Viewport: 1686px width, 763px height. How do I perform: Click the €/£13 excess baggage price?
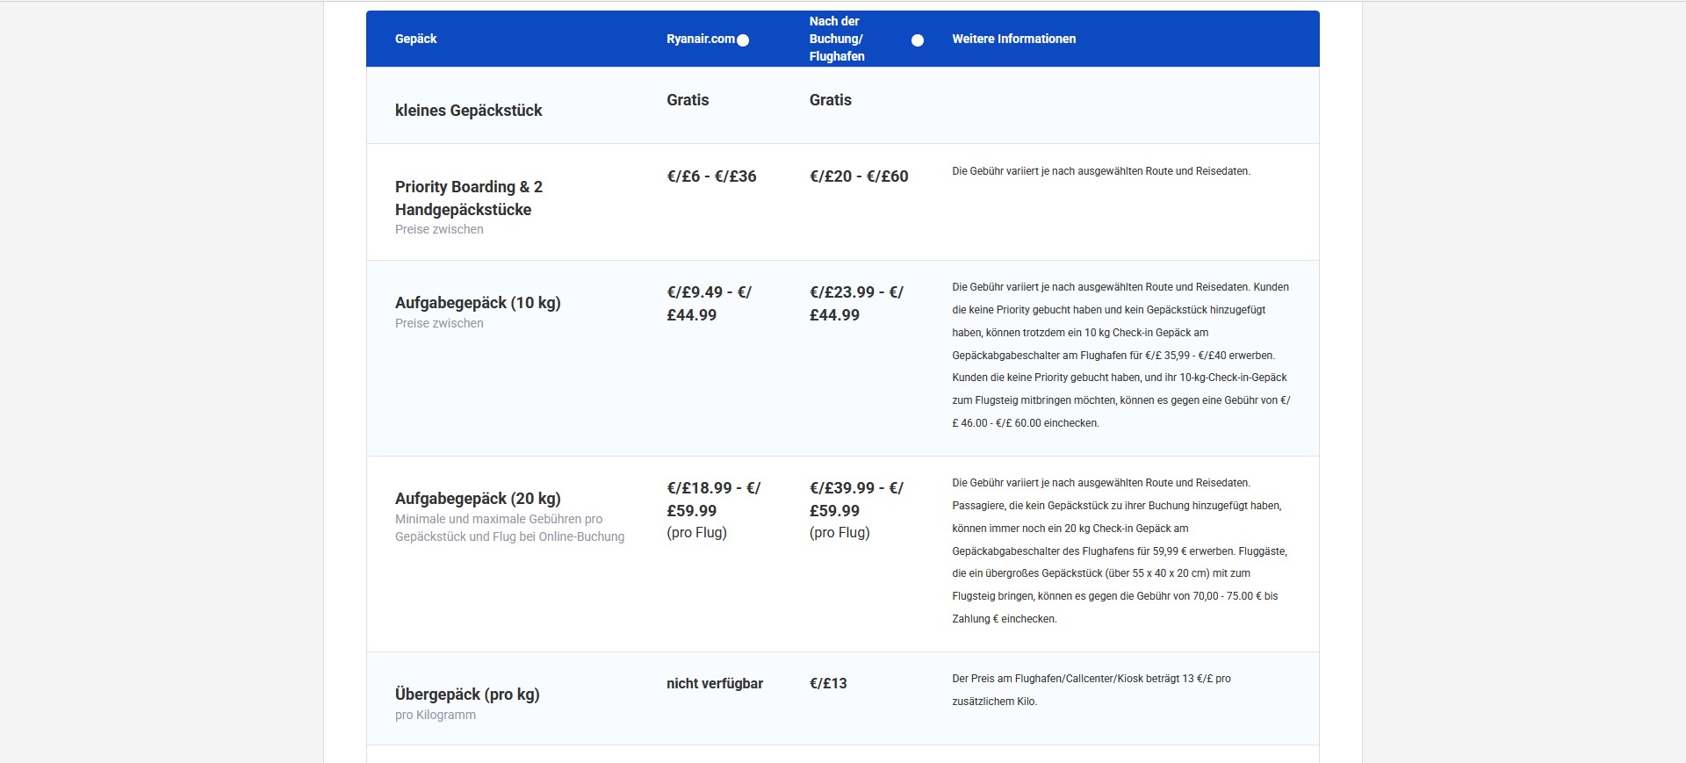point(827,684)
